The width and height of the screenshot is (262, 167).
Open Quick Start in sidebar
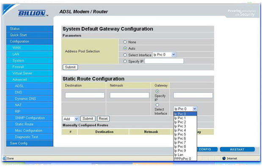[30, 35]
